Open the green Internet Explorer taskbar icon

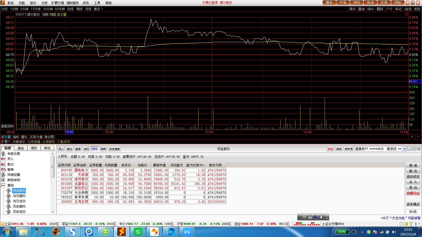click(105, 232)
